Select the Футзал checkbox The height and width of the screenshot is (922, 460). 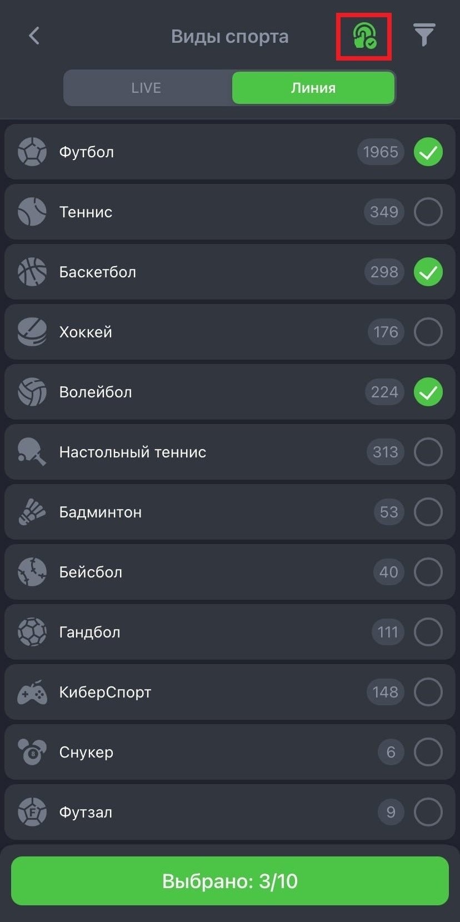coord(428,812)
